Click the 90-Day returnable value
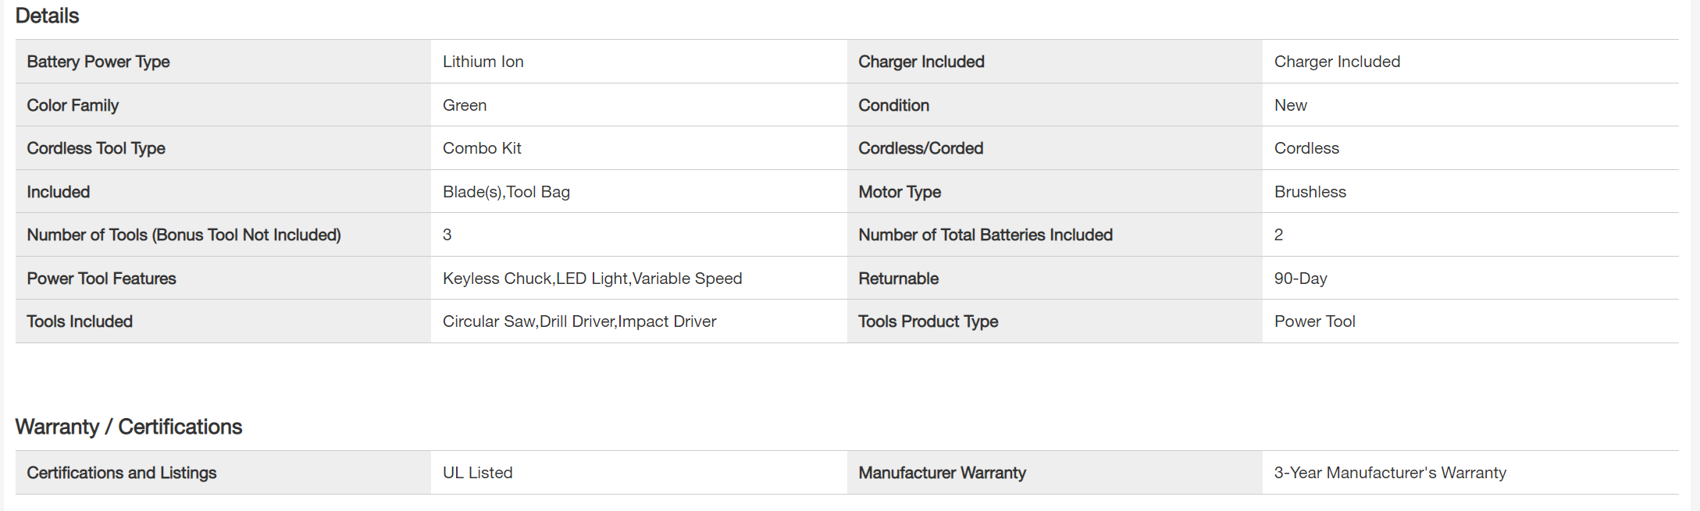 pos(1300,279)
